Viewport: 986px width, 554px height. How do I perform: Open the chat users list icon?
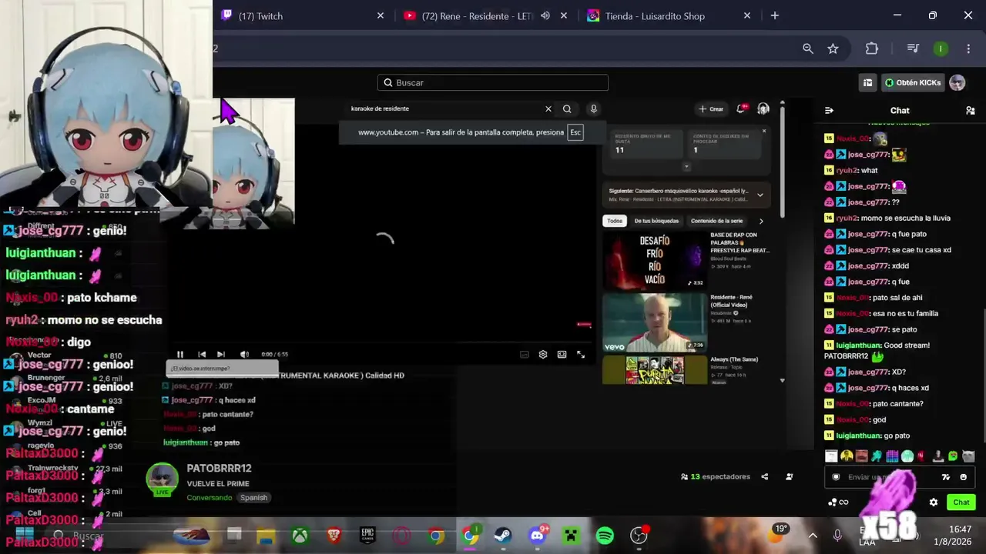click(970, 110)
